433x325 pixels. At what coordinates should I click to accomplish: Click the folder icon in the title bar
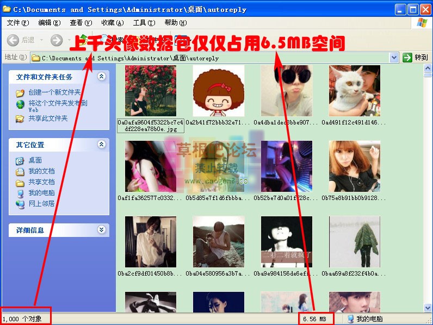pyautogui.click(x=7, y=9)
